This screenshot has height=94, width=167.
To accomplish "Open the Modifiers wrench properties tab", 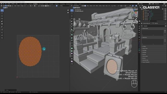I will tap(139, 42).
